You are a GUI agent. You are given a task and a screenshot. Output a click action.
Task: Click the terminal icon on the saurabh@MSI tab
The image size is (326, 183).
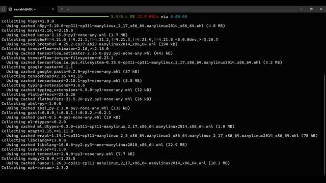(x=10, y=9)
